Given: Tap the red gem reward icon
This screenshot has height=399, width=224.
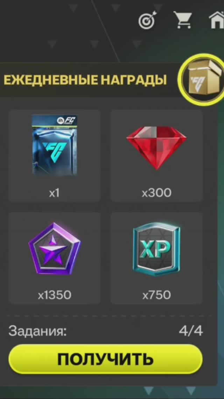Looking at the screenshot, I should coord(156,148).
